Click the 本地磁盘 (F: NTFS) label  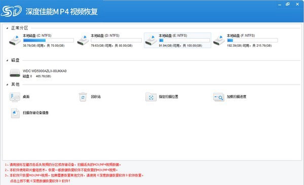pyautogui.click(x=241, y=35)
